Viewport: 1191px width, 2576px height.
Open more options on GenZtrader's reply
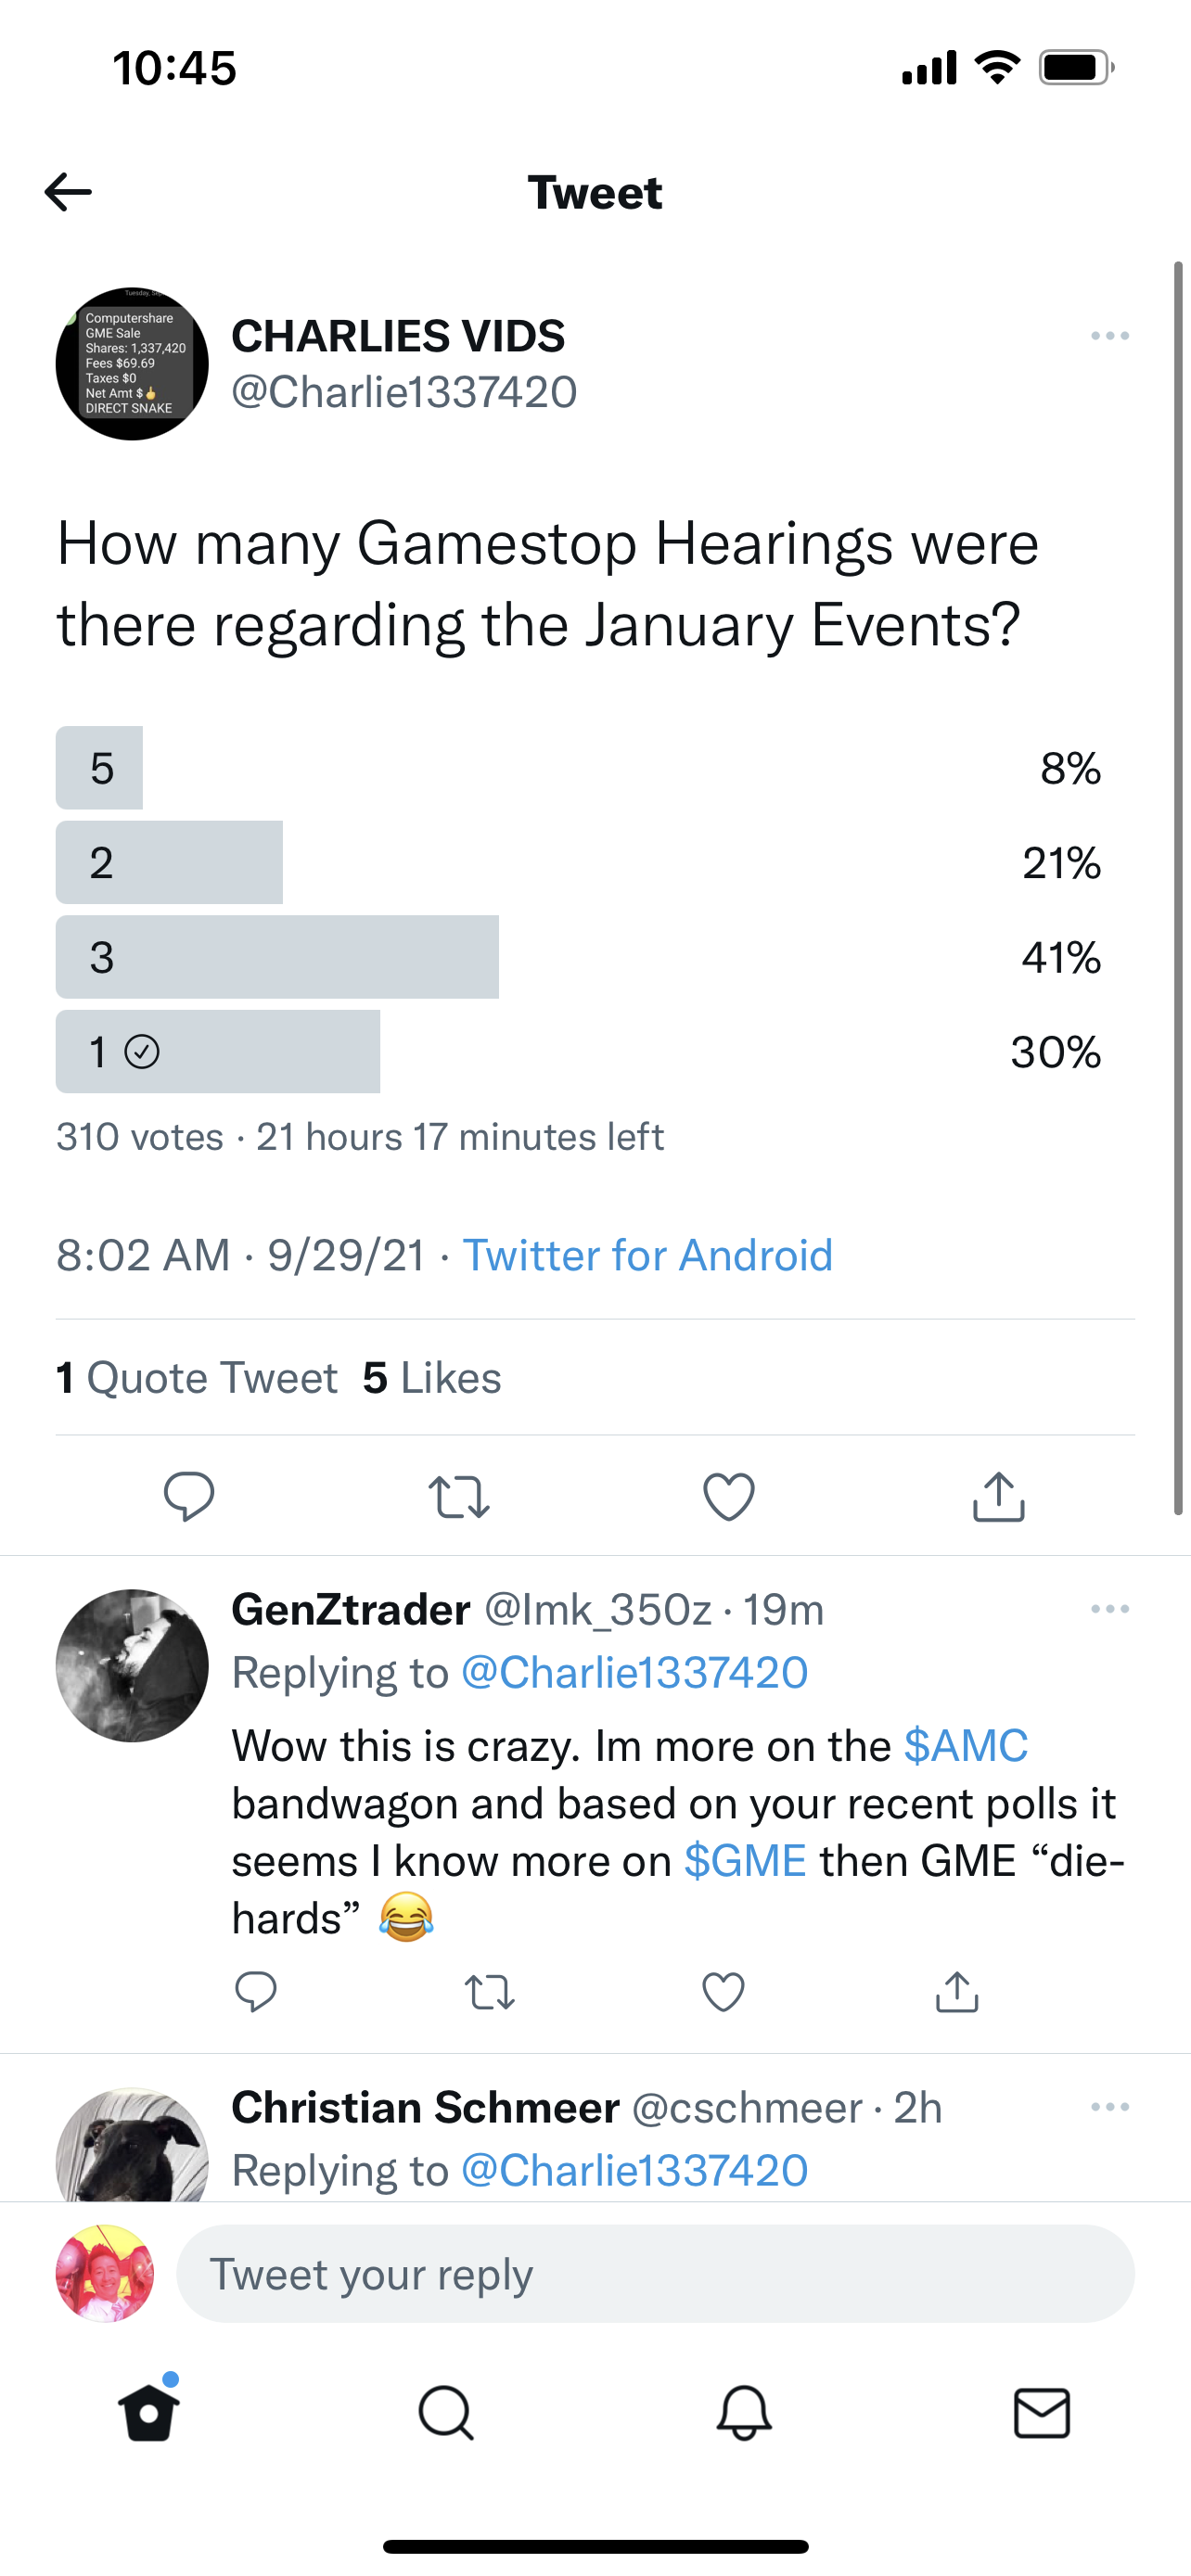tap(1110, 1609)
